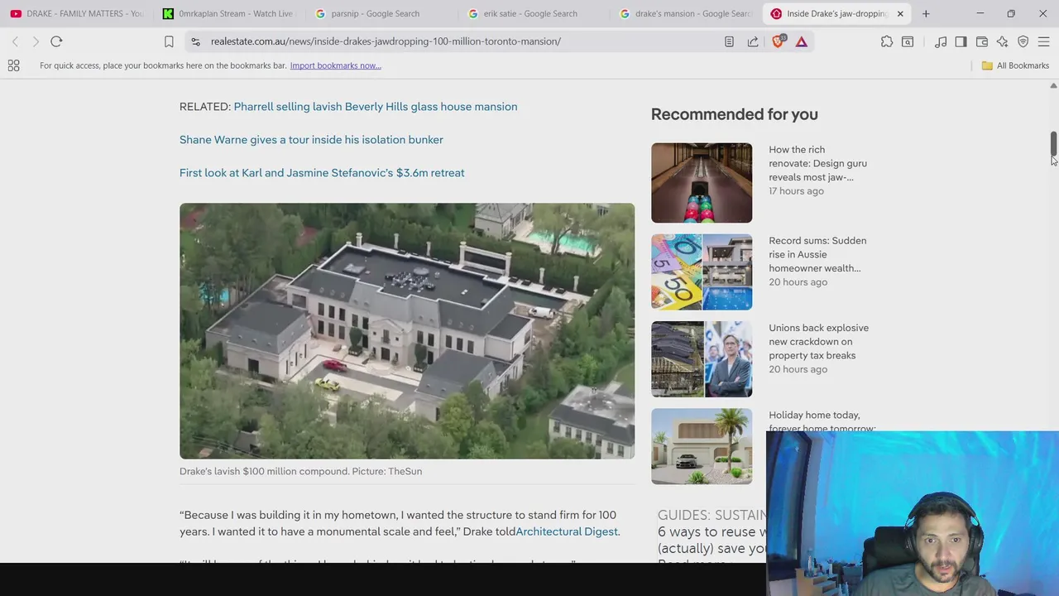
Task: Click the share page icon
Action: click(753, 41)
